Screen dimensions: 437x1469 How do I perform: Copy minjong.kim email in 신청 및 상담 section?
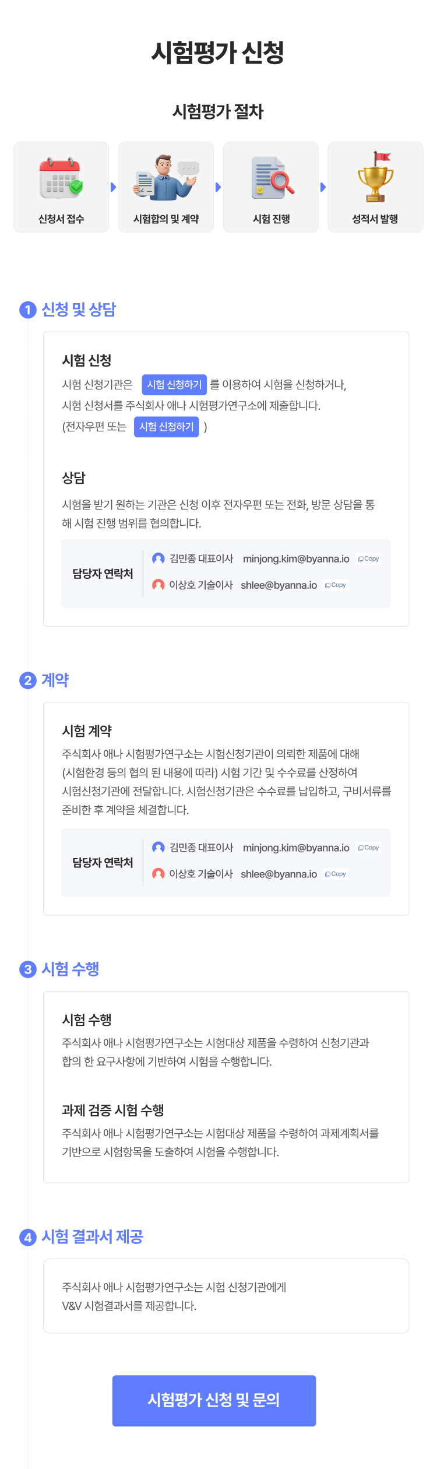(x=369, y=558)
